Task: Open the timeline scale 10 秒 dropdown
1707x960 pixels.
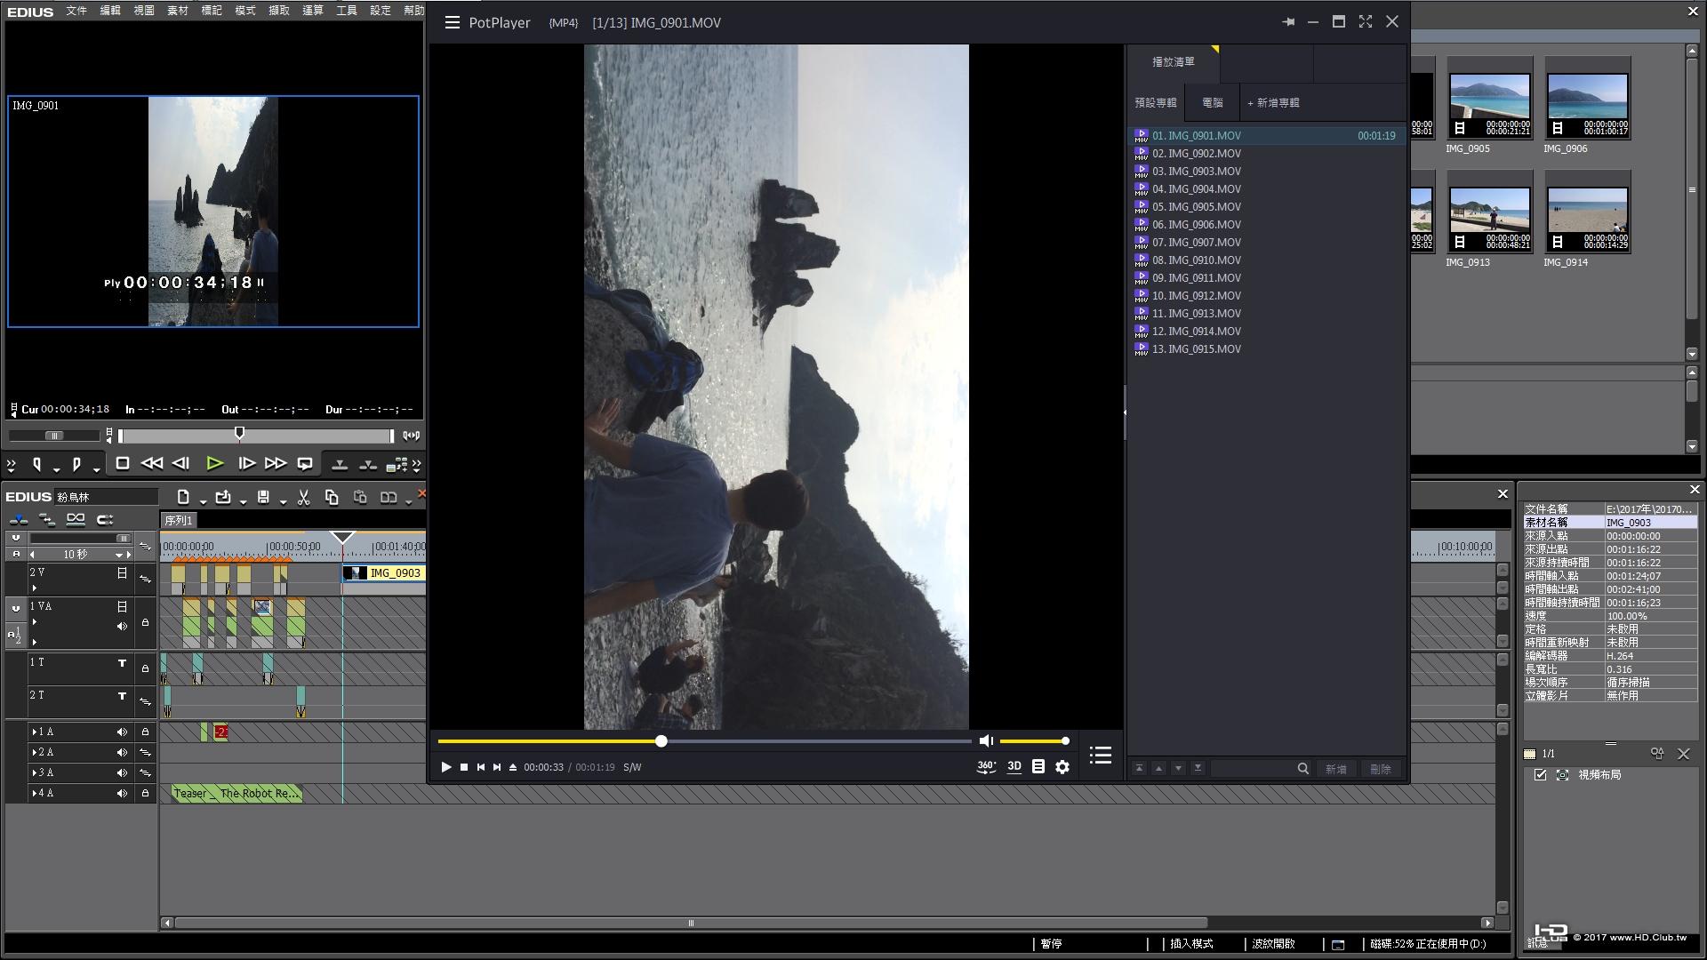Action: (x=119, y=555)
